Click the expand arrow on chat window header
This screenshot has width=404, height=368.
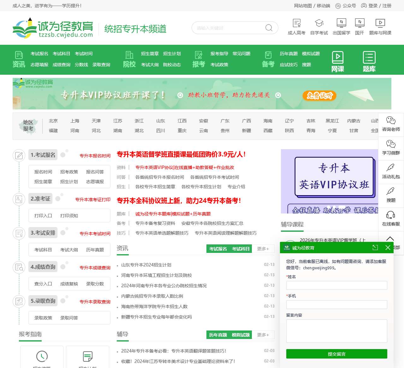click(x=375, y=248)
